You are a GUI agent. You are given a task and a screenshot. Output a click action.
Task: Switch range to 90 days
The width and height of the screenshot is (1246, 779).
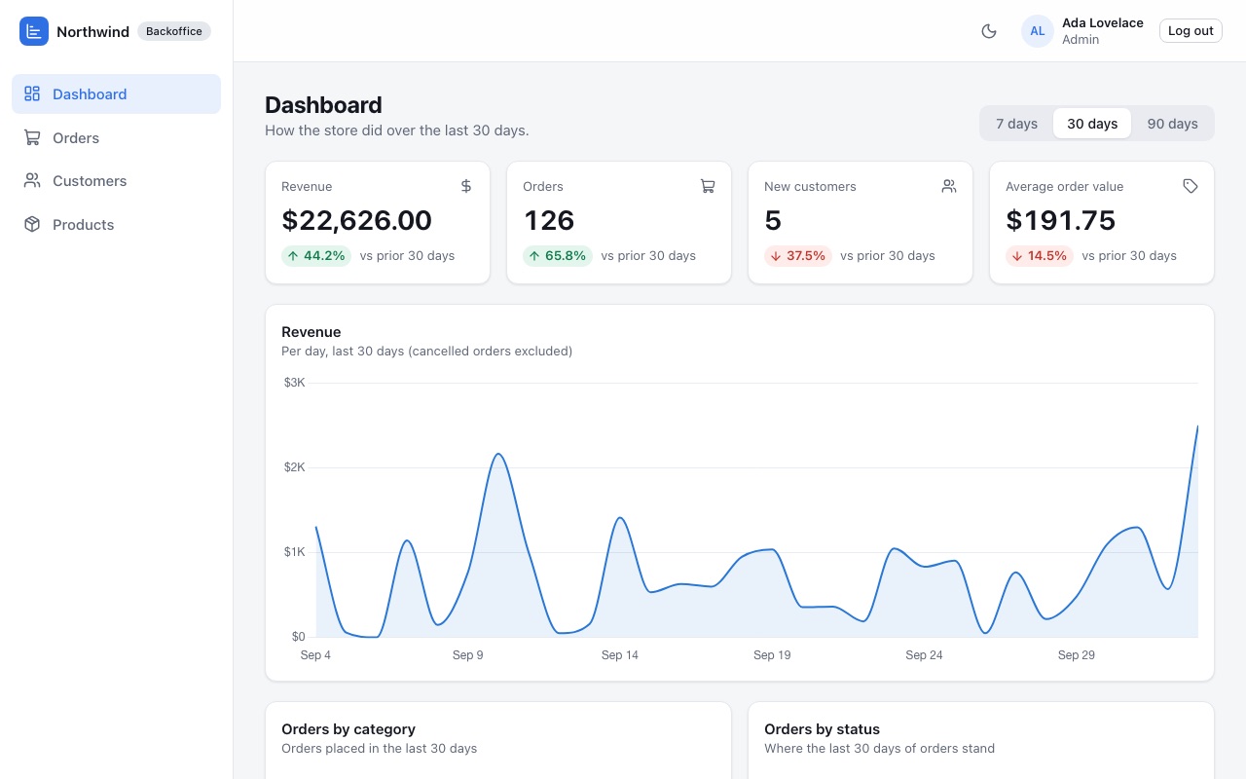(1173, 124)
